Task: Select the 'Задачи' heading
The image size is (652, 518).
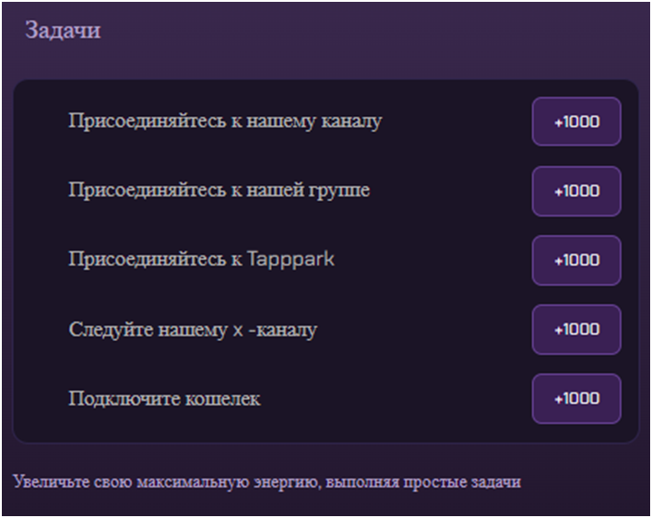Action: pyautogui.click(x=63, y=29)
